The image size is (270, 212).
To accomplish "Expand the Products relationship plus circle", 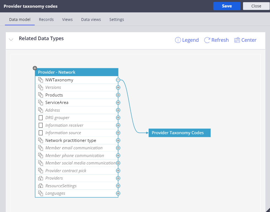I will click(118, 95).
